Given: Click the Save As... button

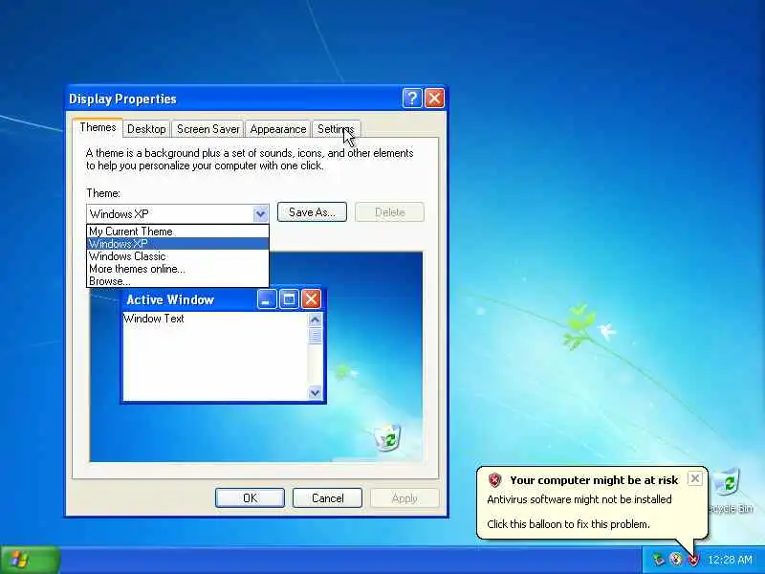Looking at the screenshot, I should 312,212.
